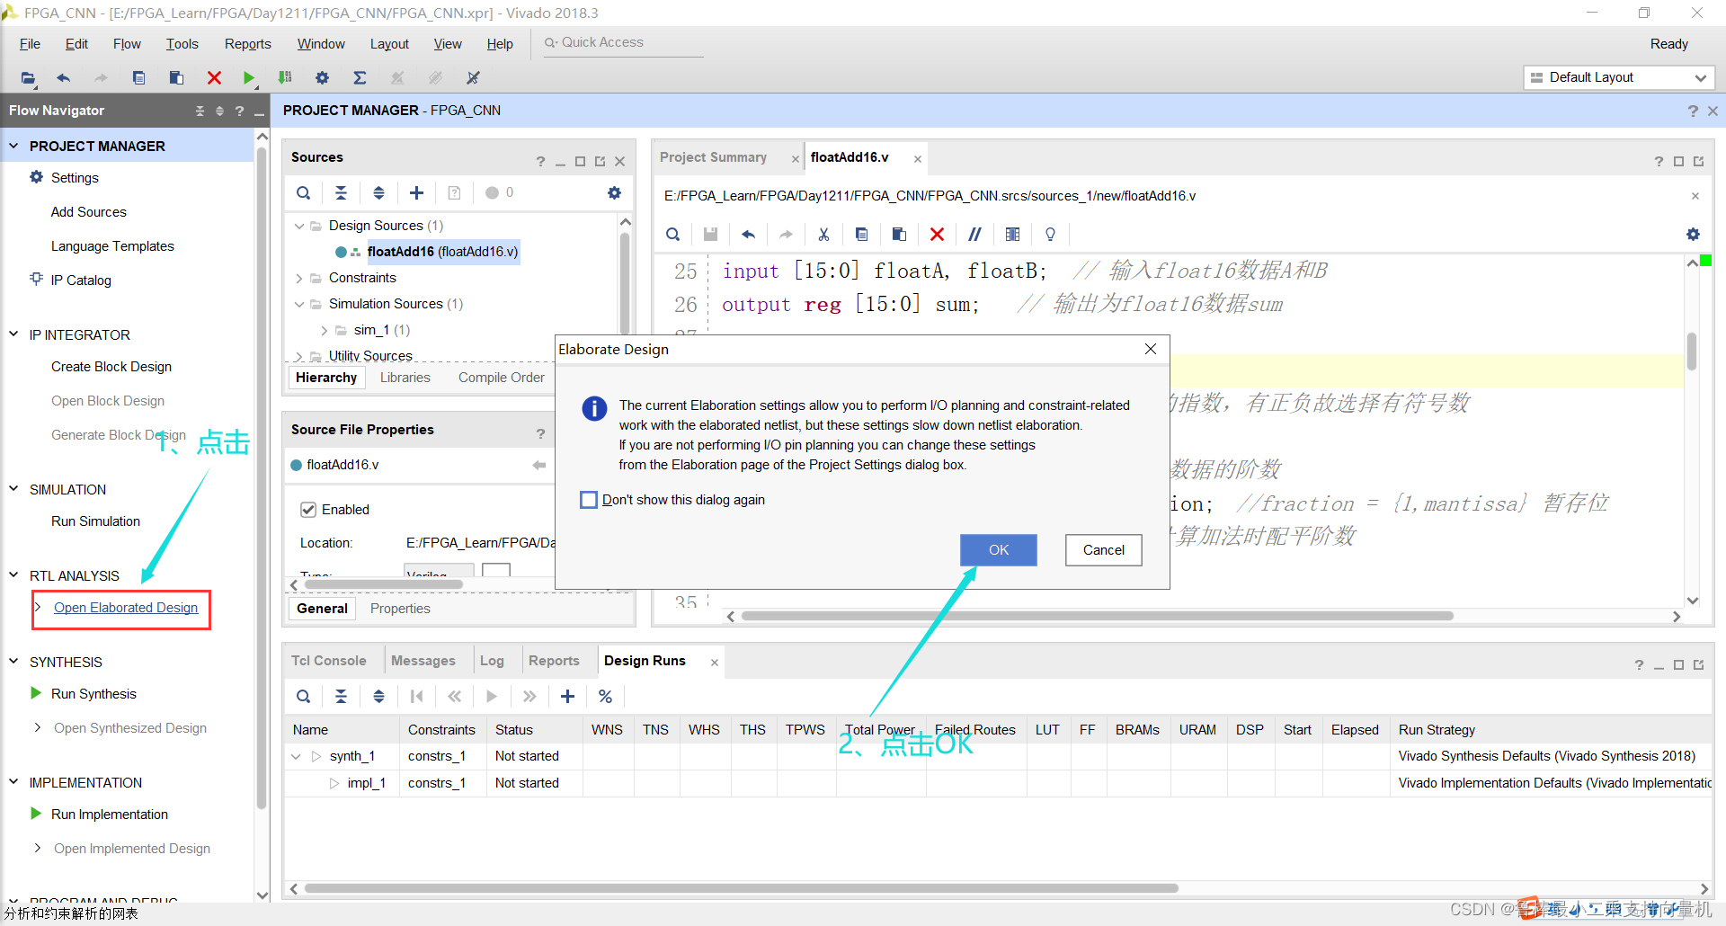Viewport: 1726px width, 926px height.
Task: Click Collapse All icon in Sources panel
Action: coord(341,192)
